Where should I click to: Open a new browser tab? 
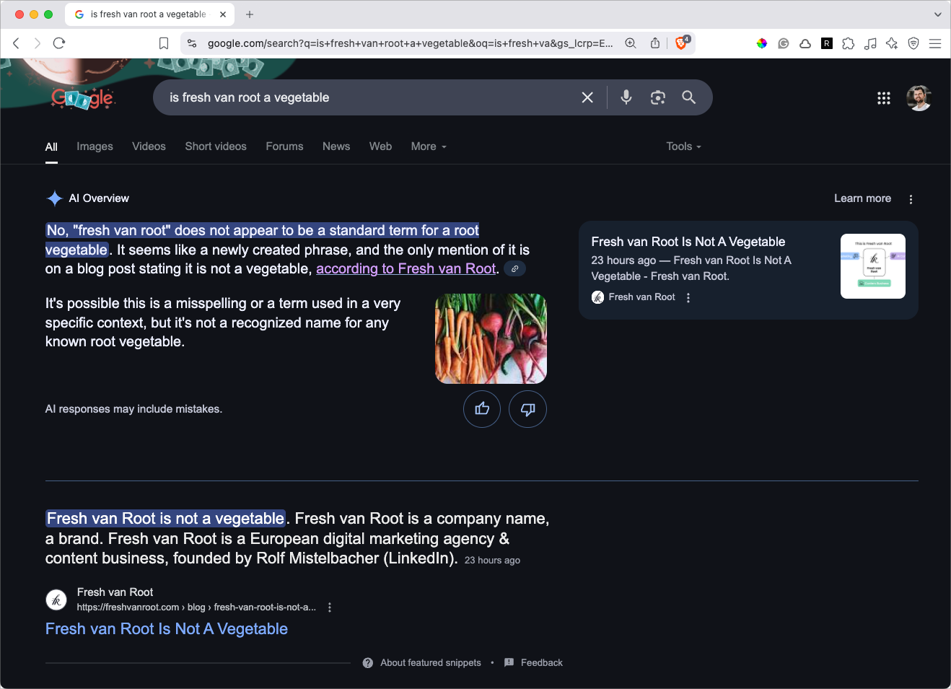250,14
